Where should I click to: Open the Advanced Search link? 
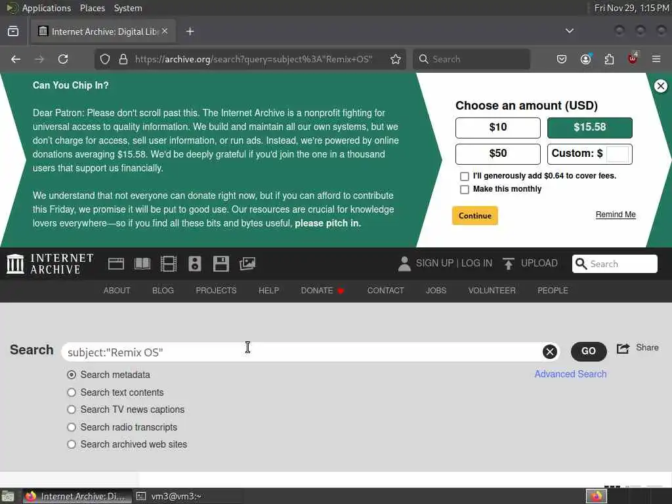pos(570,374)
